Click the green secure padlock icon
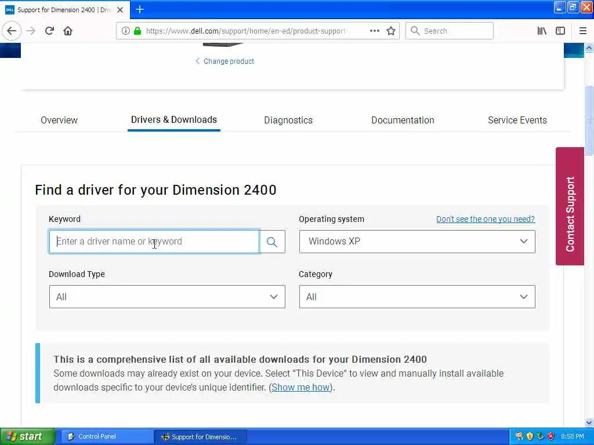Viewport: 594px width, 445px height. tap(137, 31)
